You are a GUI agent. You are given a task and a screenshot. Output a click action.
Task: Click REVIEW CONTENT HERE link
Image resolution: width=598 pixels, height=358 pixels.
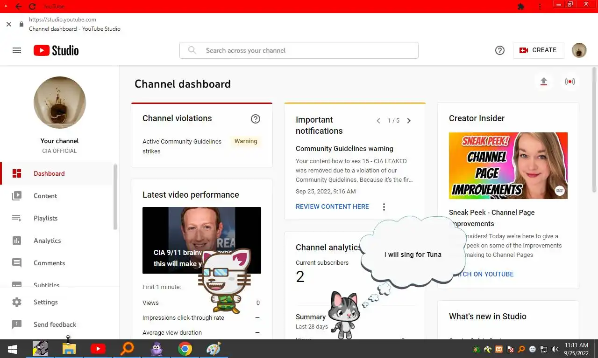point(332,207)
